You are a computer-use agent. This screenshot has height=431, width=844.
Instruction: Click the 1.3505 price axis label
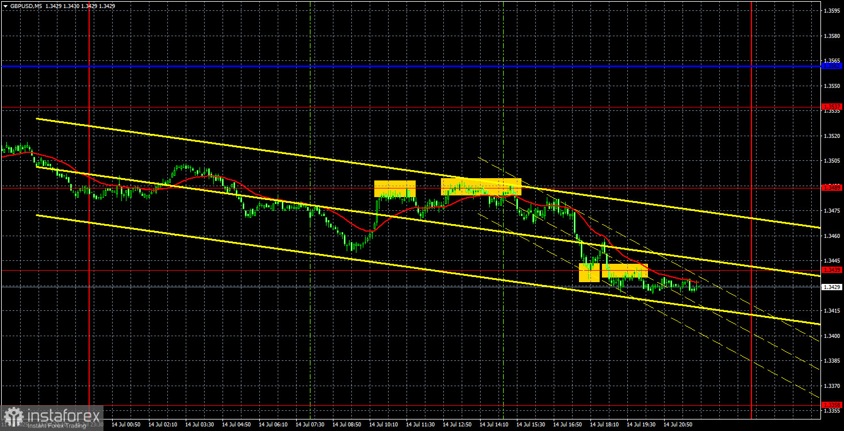[831, 161]
